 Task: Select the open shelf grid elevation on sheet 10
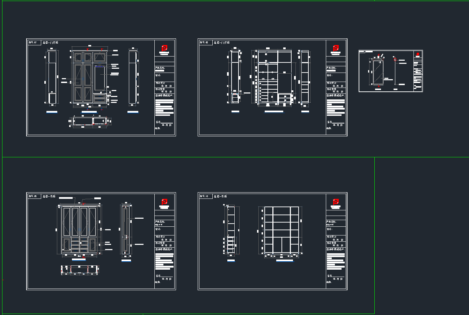click(281, 230)
